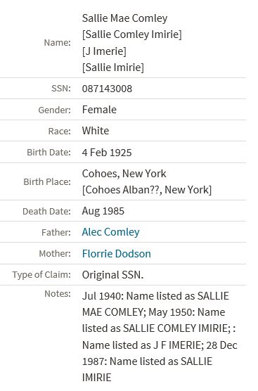Click the Type of Claim label

point(41,275)
